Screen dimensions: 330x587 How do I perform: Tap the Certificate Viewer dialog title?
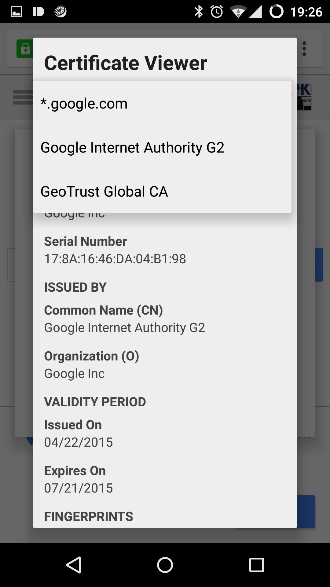[126, 63]
